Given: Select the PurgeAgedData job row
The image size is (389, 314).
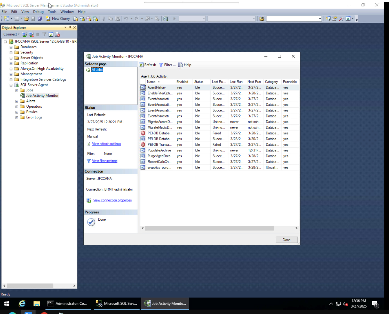Looking at the screenshot, I should (219, 156).
